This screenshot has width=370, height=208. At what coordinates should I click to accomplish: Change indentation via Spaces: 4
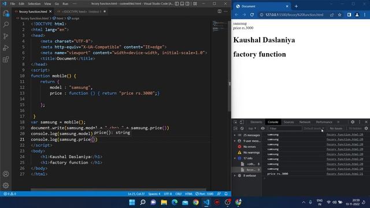tap(154, 194)
